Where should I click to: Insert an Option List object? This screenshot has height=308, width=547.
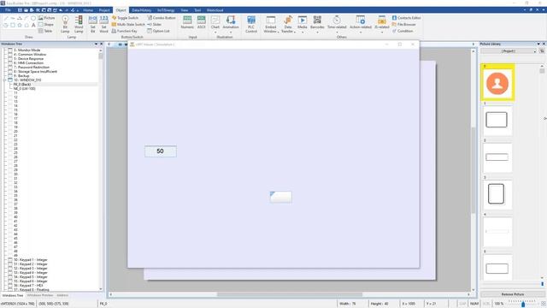(158, 31)
